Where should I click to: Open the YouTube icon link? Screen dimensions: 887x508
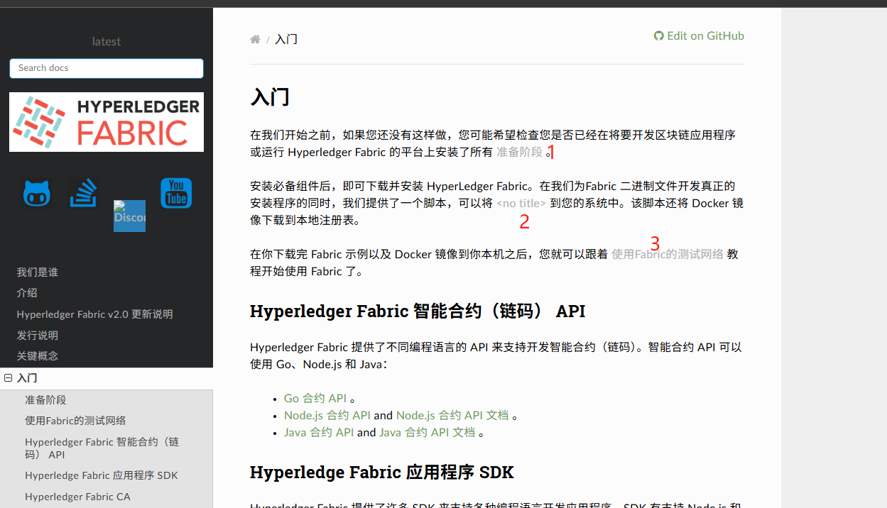pyautogui.click(x=176, y=193)
